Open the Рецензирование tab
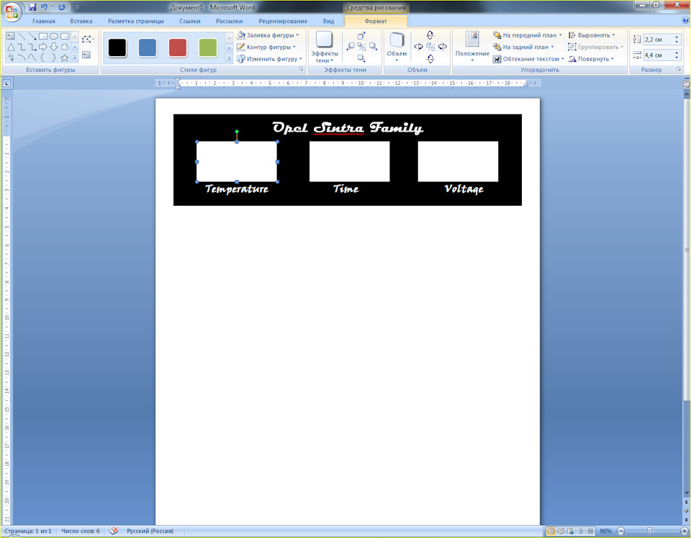Viewport: 691px width, 538px height. [283, 21]
